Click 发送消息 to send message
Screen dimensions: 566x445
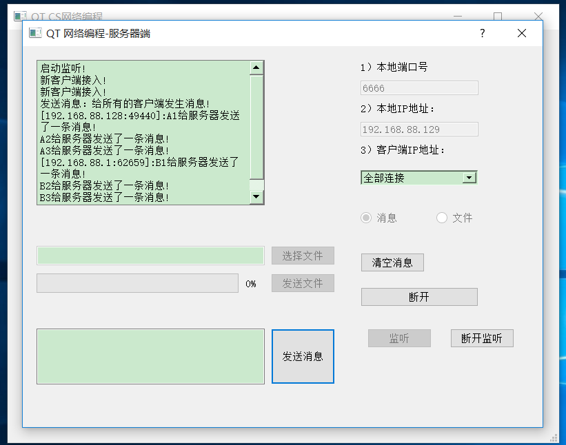click(302, 356)
